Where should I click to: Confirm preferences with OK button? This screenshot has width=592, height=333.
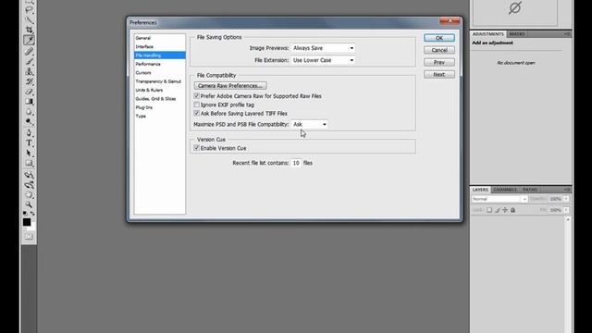click(x=439, y=38)
